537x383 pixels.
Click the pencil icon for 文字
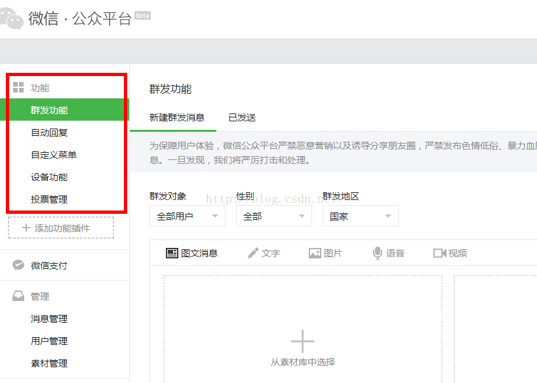click(x=253, y=253)
